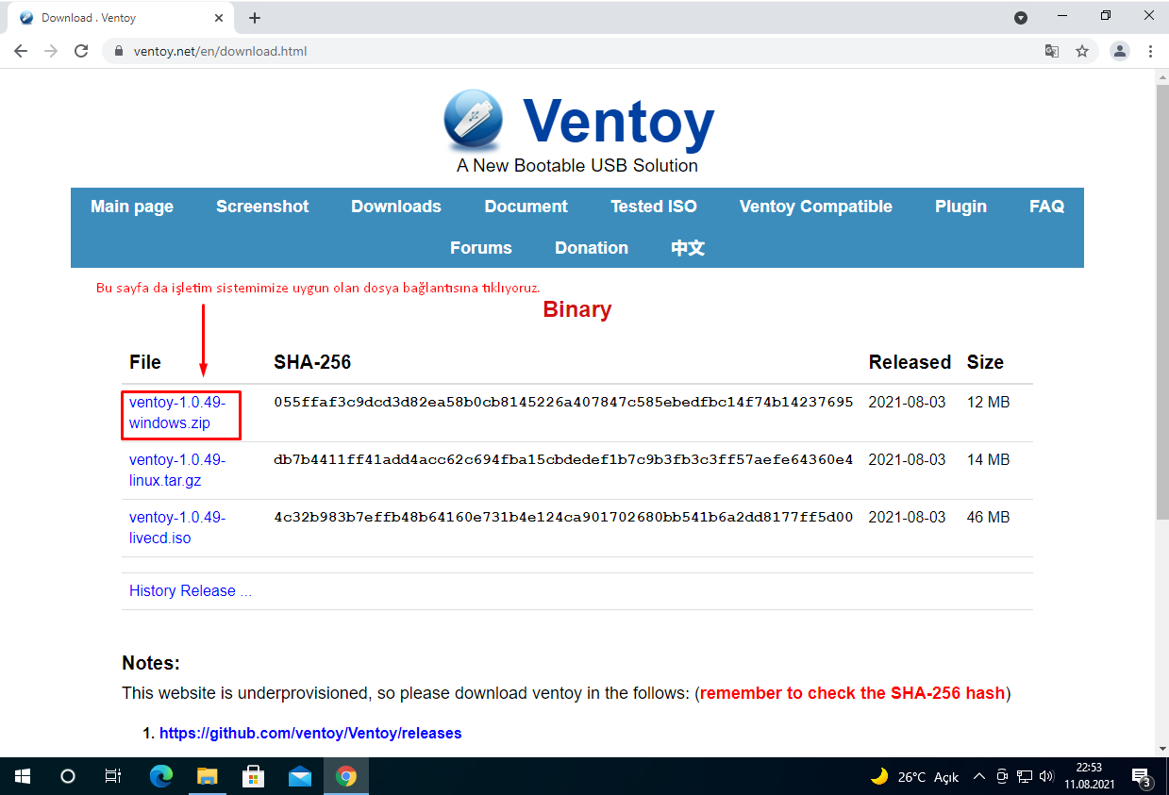Open the History Release link
The width and height of the screenshot is (1169, 795).
(x=191, y=591)
